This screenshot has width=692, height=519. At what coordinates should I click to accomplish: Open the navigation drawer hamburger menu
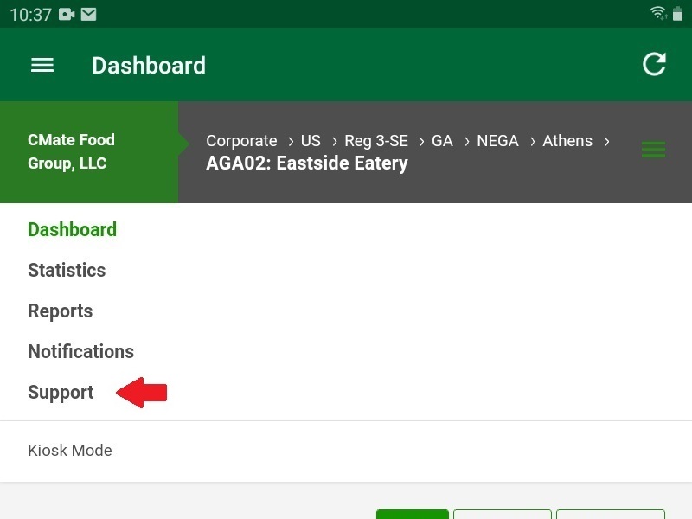[42, 65]
